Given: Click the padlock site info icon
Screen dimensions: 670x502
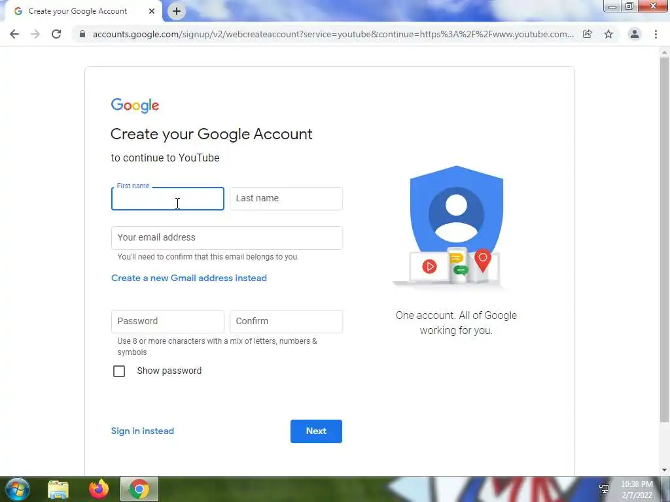Looking at the screenshot, I should pos(82,34).
